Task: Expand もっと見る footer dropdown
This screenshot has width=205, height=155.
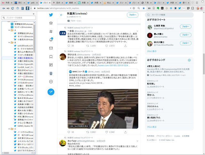Action: [152, 140]
